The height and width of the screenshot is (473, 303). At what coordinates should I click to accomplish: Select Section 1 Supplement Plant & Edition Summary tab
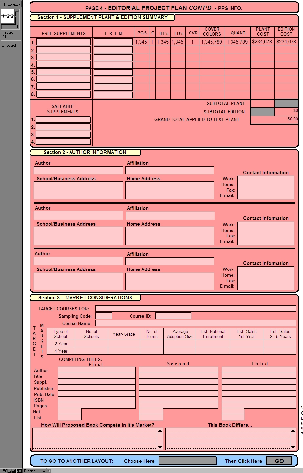point(102,17)
